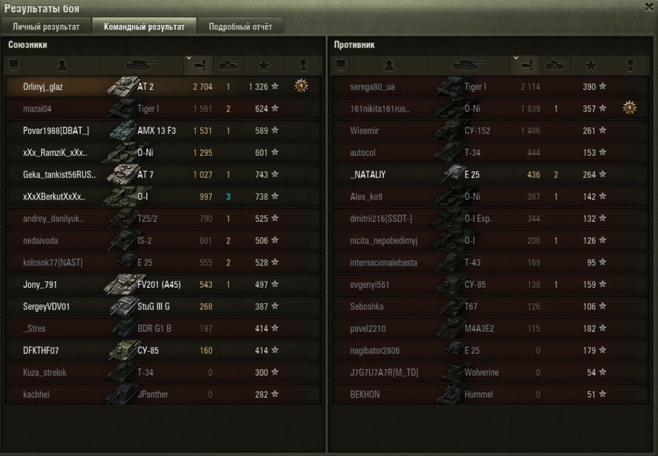This screenshot has height=456, width=658.
Task: Sort enemies by platoon shield icon
Action: pos(340,65)
